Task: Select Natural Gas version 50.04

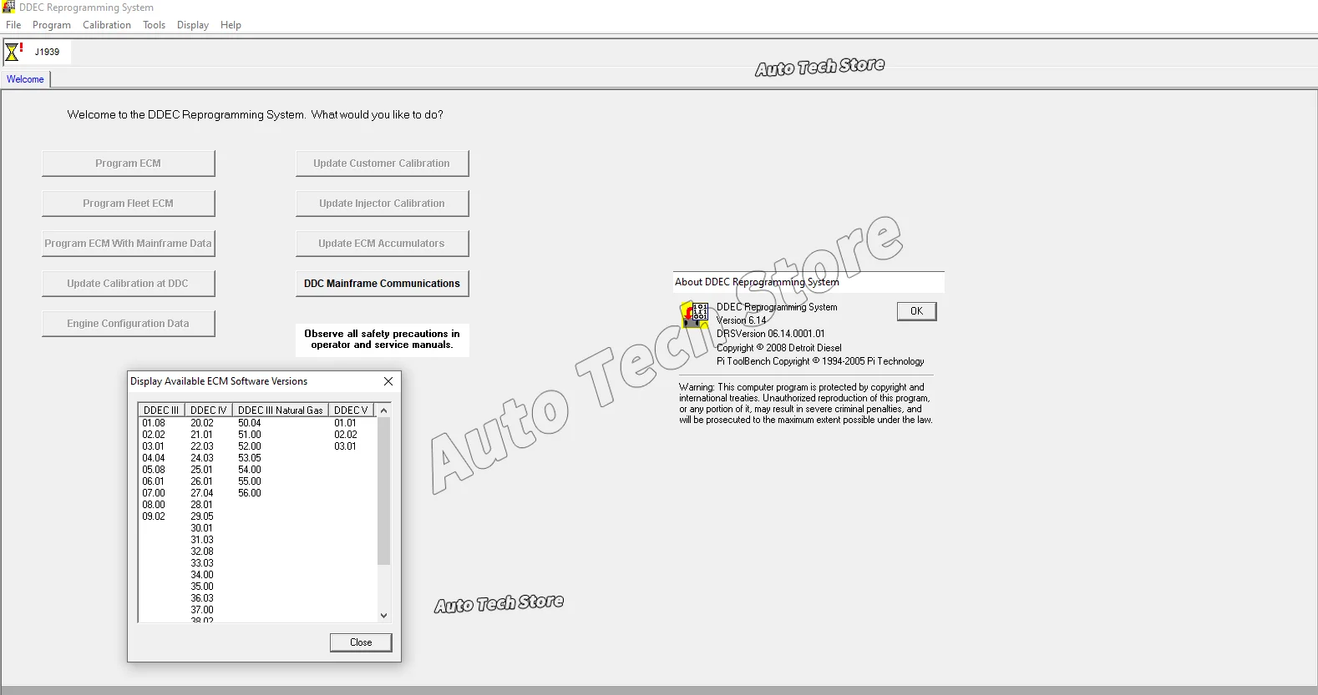Action: coord(250,423)
